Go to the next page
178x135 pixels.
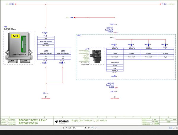pos(85,128)
